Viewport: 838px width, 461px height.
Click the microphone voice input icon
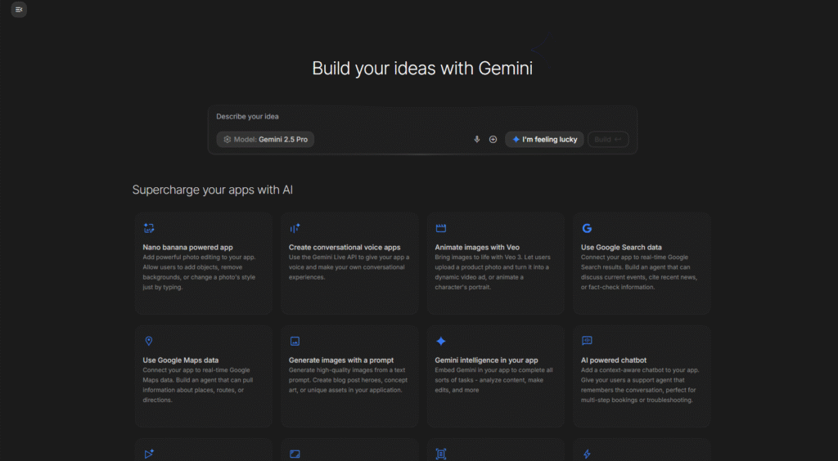[x=477, y=140]
